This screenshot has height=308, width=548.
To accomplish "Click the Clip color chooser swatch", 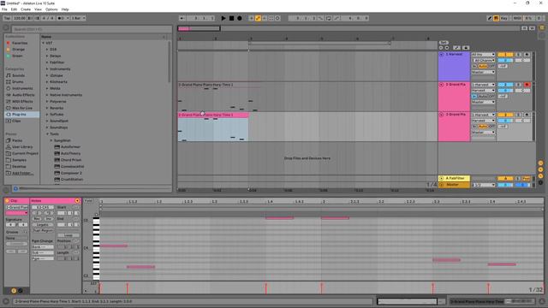I will (17, 213).
